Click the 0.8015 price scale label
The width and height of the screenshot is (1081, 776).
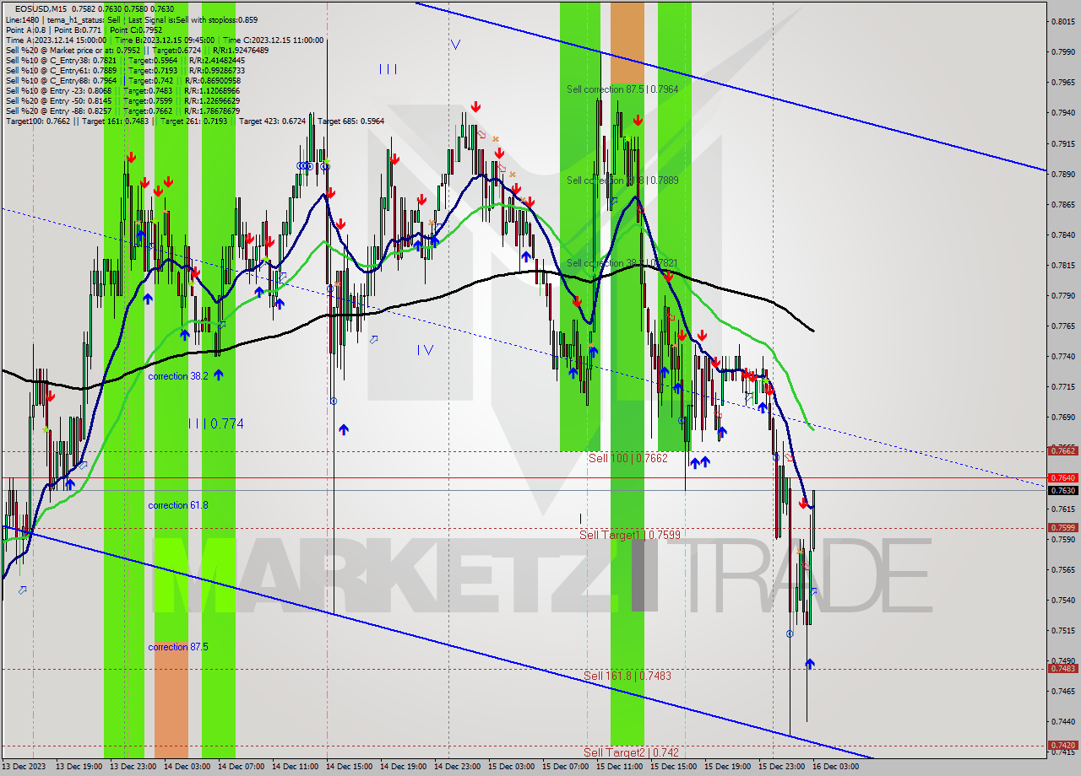[1063, 21]
